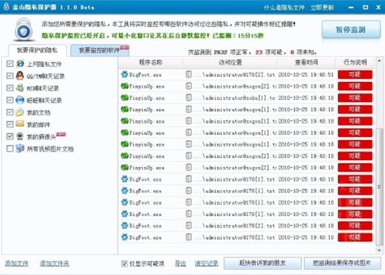Click red 可疑 label in the sohu[1] row
The width and height of the screenshot is (385, 275).
tap(355, 98)
